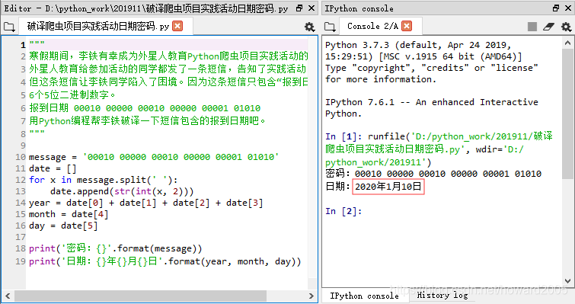The width and height of the screenshot is (575, 304).
Task: Open the IPython console options gear
Action: coord(566,27)
